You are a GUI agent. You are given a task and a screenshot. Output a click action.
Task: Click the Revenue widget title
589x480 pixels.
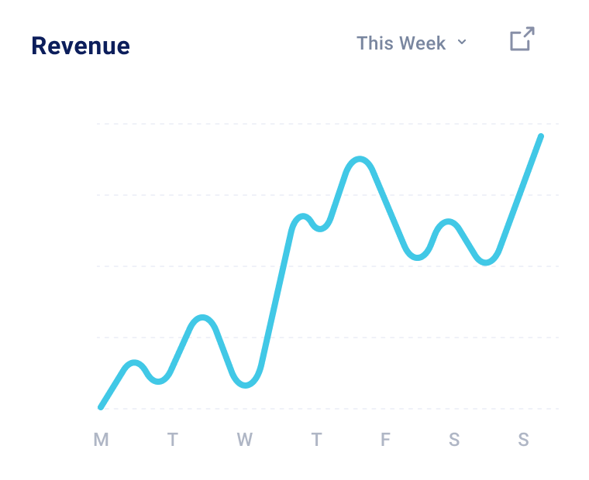(x=81, y=46)
